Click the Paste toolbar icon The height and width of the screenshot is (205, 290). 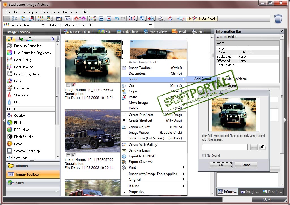(31, 18)
